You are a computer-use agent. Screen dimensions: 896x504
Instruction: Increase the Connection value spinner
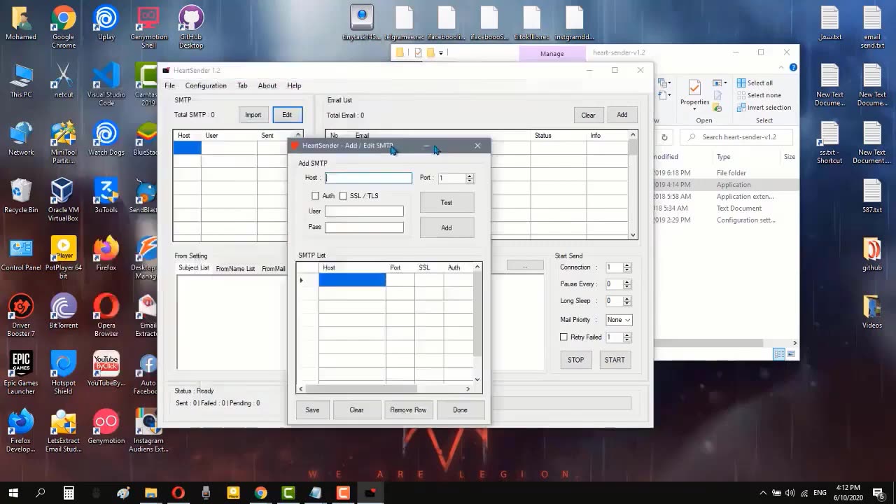(627, 265)
